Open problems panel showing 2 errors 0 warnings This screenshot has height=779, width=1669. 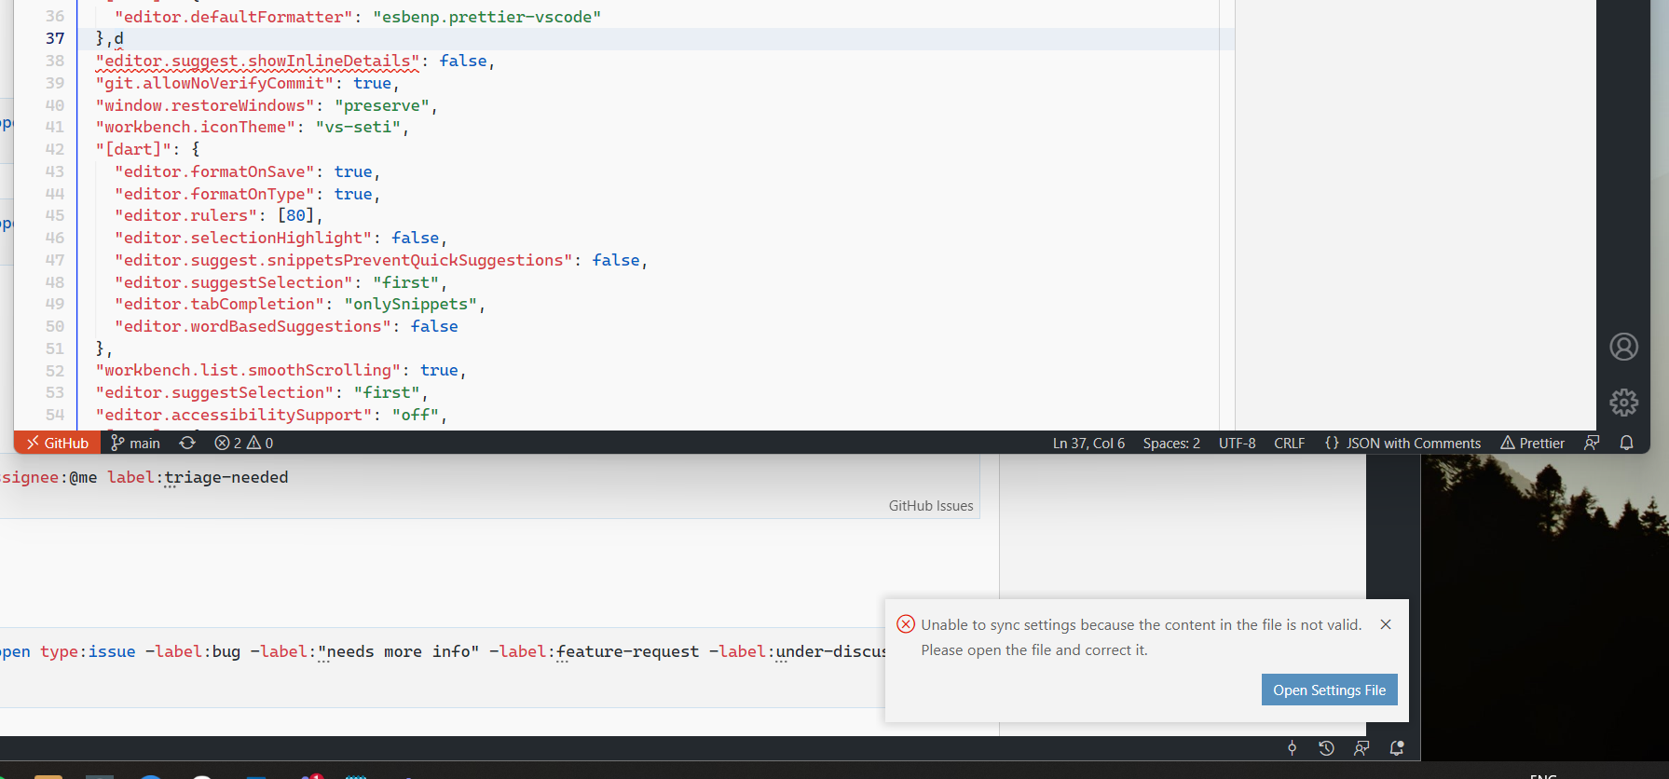[244, 443]
